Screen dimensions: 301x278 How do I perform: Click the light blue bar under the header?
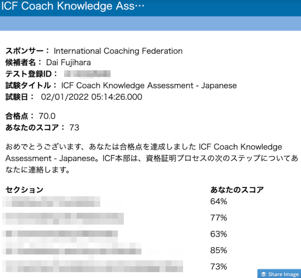point(150,24)
